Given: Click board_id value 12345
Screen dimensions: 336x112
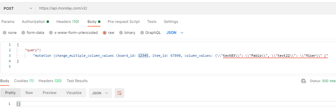Looking at the screenshot, I should [x=143, y=56].
